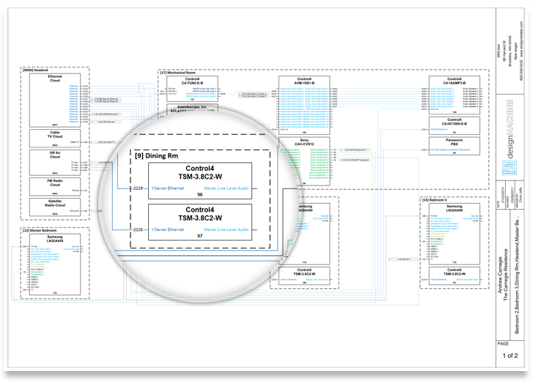
Task: Select magnified Control4 TSM-3.8C2-W numbered 96
Action: pyautogui.click(x=200, y=181)
